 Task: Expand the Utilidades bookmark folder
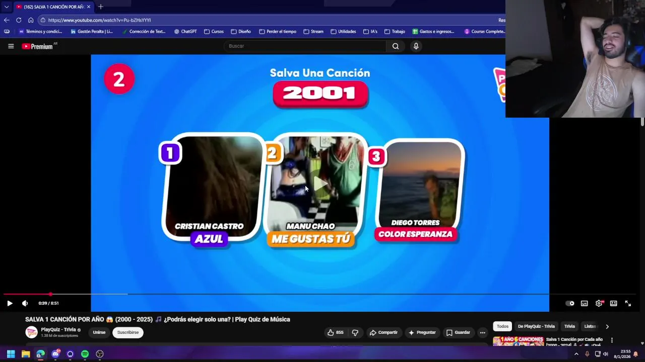[343, 32]
